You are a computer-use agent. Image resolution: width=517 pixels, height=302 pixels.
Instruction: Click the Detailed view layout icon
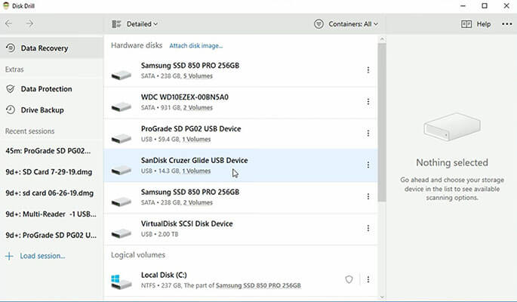tap(116, 24)
